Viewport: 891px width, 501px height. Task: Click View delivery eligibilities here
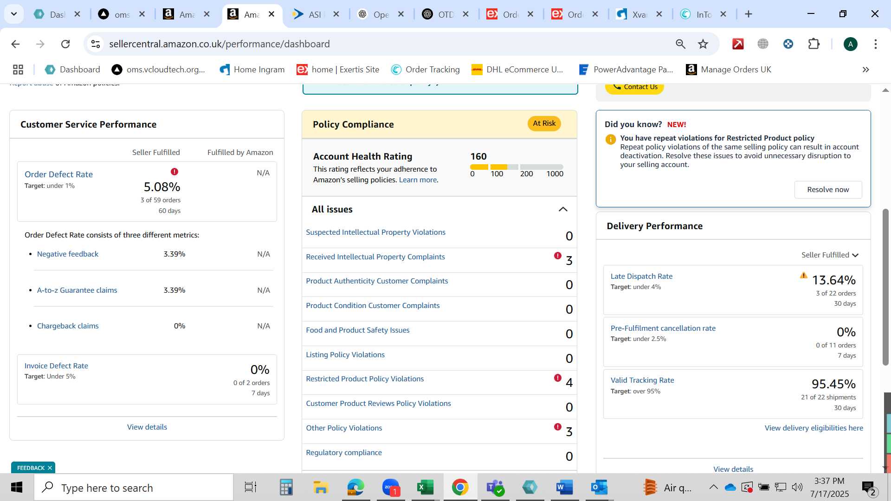[814, 428]
